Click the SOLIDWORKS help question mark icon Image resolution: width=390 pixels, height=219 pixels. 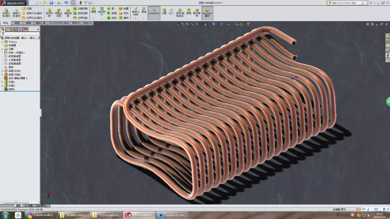tap(371, 3)
